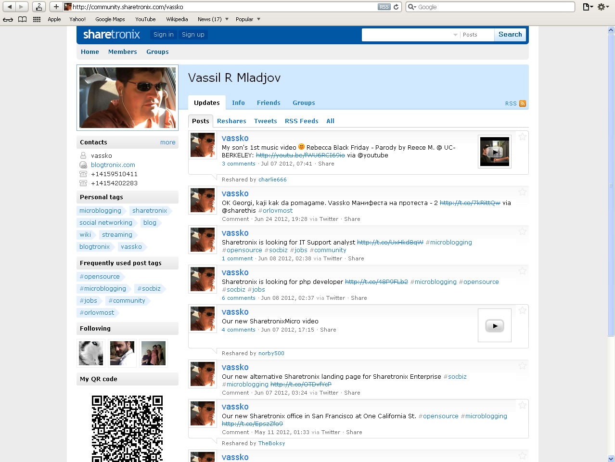Click the Sign in button

tap(164, 35)
